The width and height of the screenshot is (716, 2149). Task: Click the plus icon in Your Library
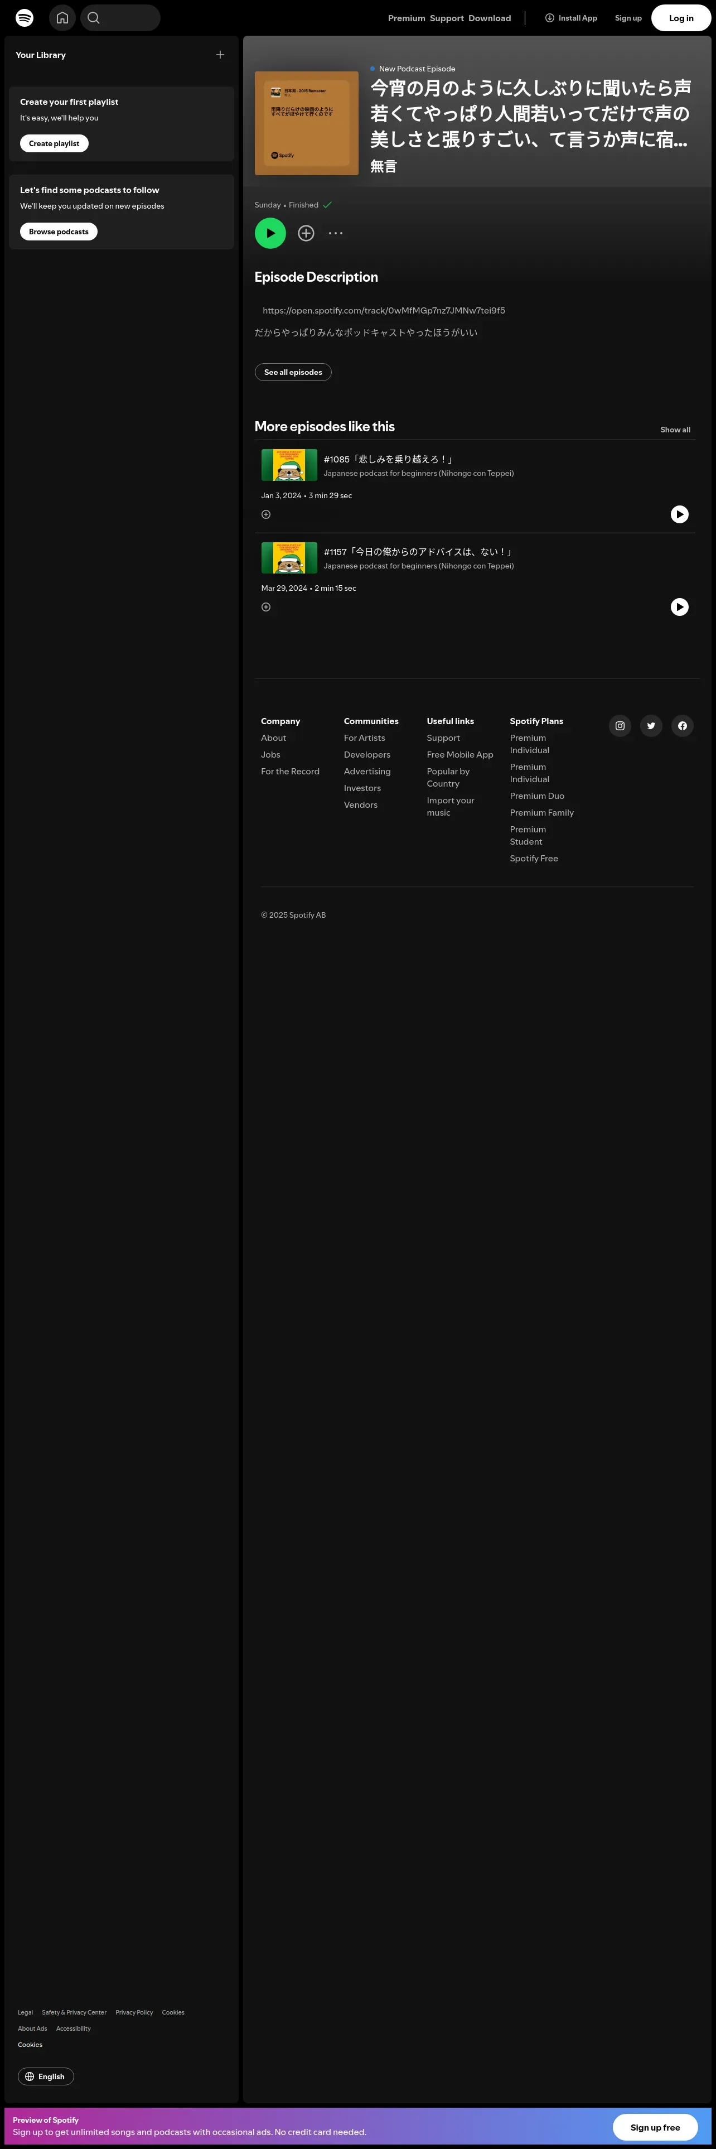point(220,55)
